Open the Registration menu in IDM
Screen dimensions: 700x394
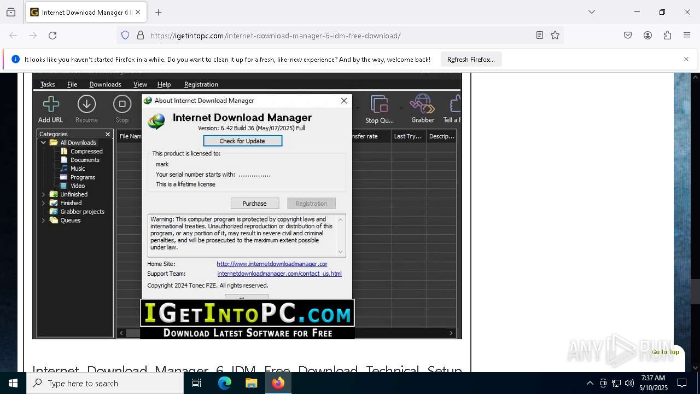[201, 84]
